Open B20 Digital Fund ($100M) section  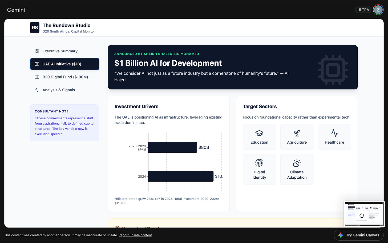click(64, 77)
